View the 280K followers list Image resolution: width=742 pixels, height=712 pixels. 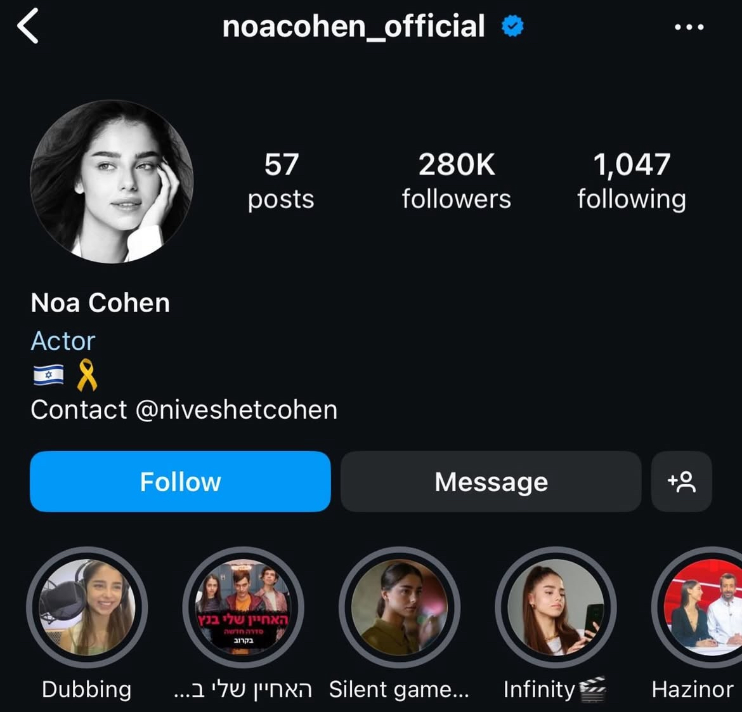point(457,181)
